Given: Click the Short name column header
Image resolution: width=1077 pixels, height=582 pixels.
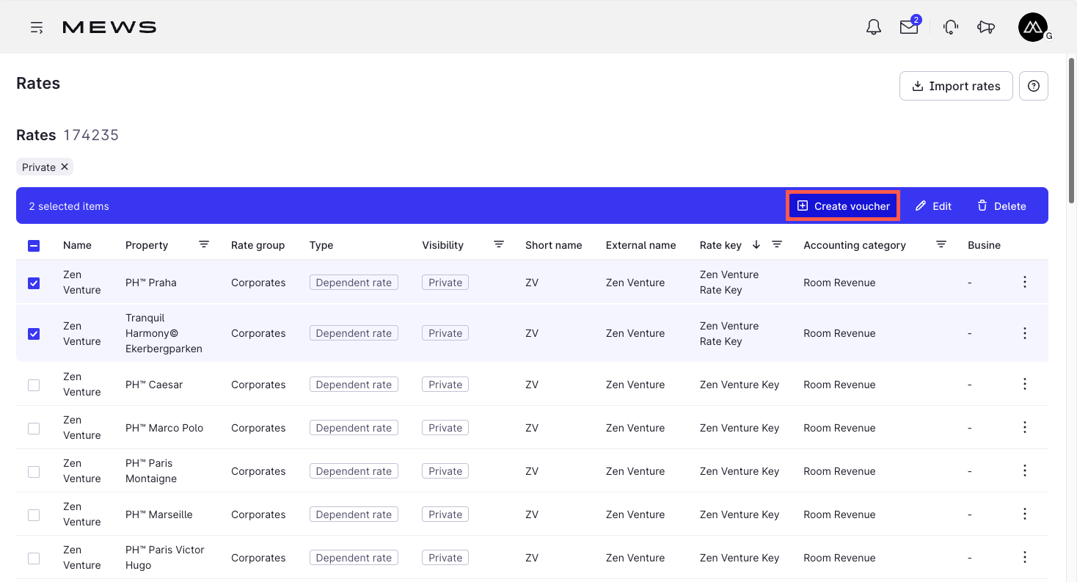Looking at the screenshot, I should [x=553, y=245].
